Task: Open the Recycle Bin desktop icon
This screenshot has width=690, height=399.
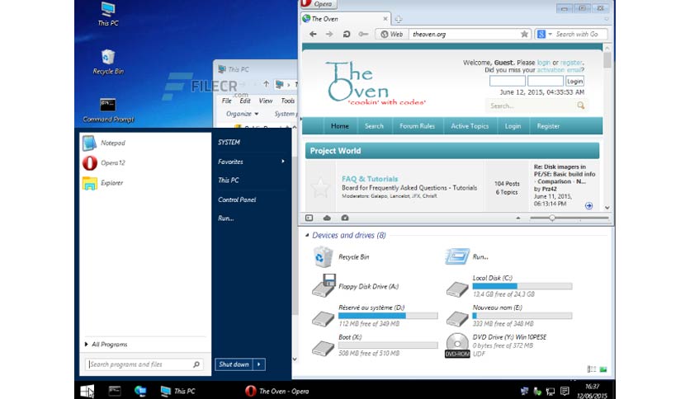Action: tap(108, 62)
